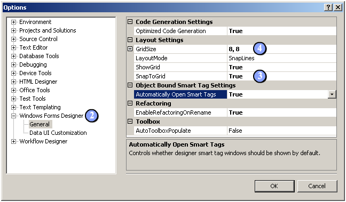Collapse the Windows Forms Designer node
The width and height of the screenshot is (346, 202).
pyautogui.click(x=14, y=116)
